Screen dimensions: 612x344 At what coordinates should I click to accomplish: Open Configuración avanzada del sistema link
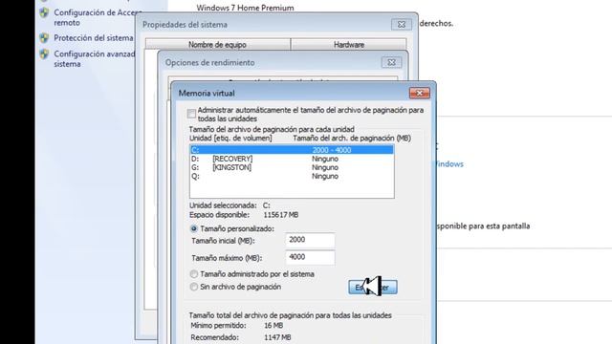[95, 59]
